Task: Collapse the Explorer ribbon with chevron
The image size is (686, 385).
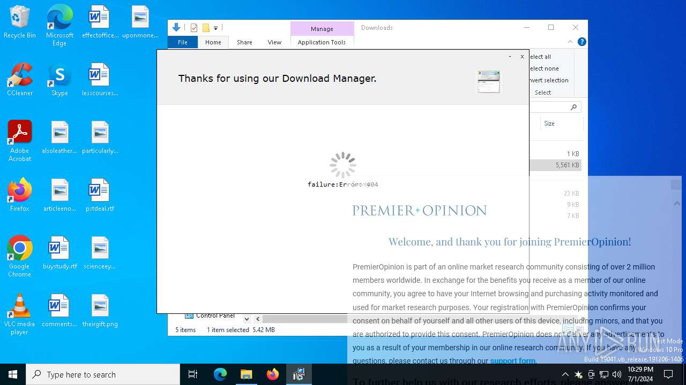Action: coord(570,42)
